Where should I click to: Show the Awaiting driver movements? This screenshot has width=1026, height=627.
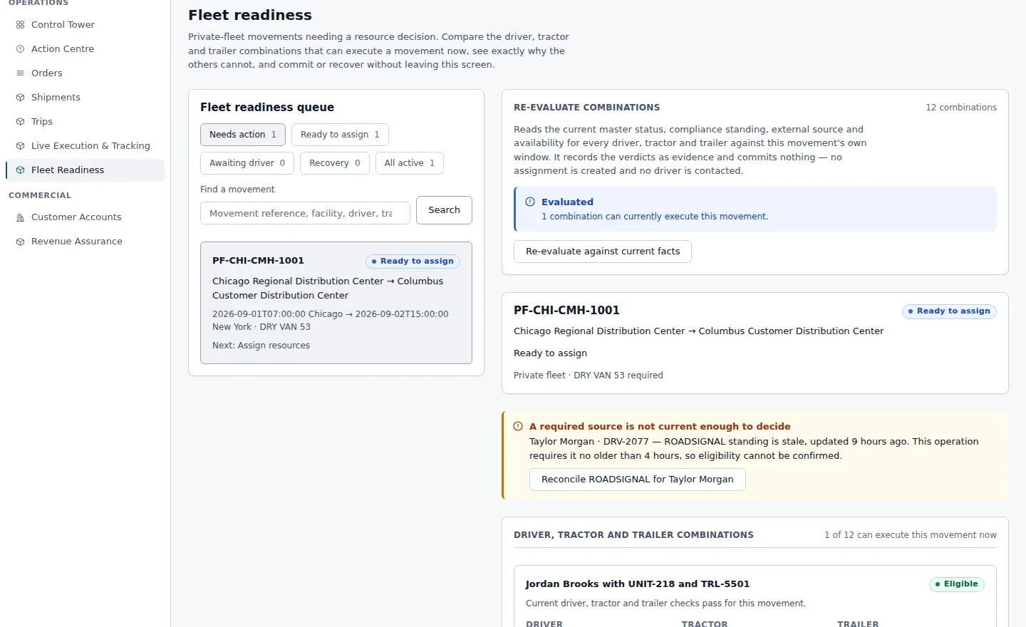[247, 163]
